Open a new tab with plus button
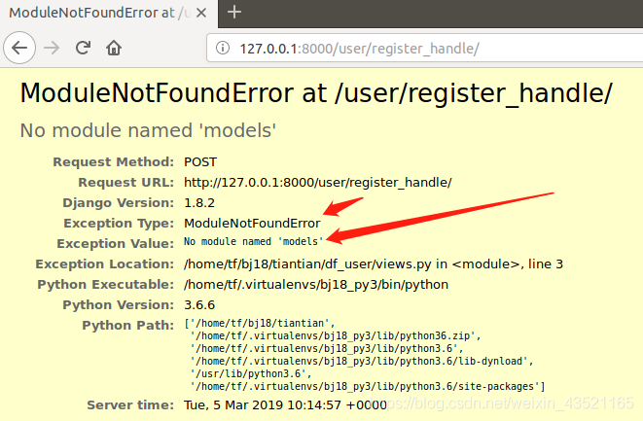This screenshot has height=421, width=643. (x=234, y=12)
